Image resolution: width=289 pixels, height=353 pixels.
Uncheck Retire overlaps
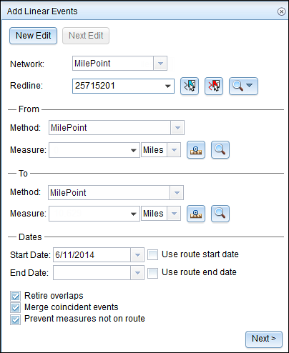15,296
